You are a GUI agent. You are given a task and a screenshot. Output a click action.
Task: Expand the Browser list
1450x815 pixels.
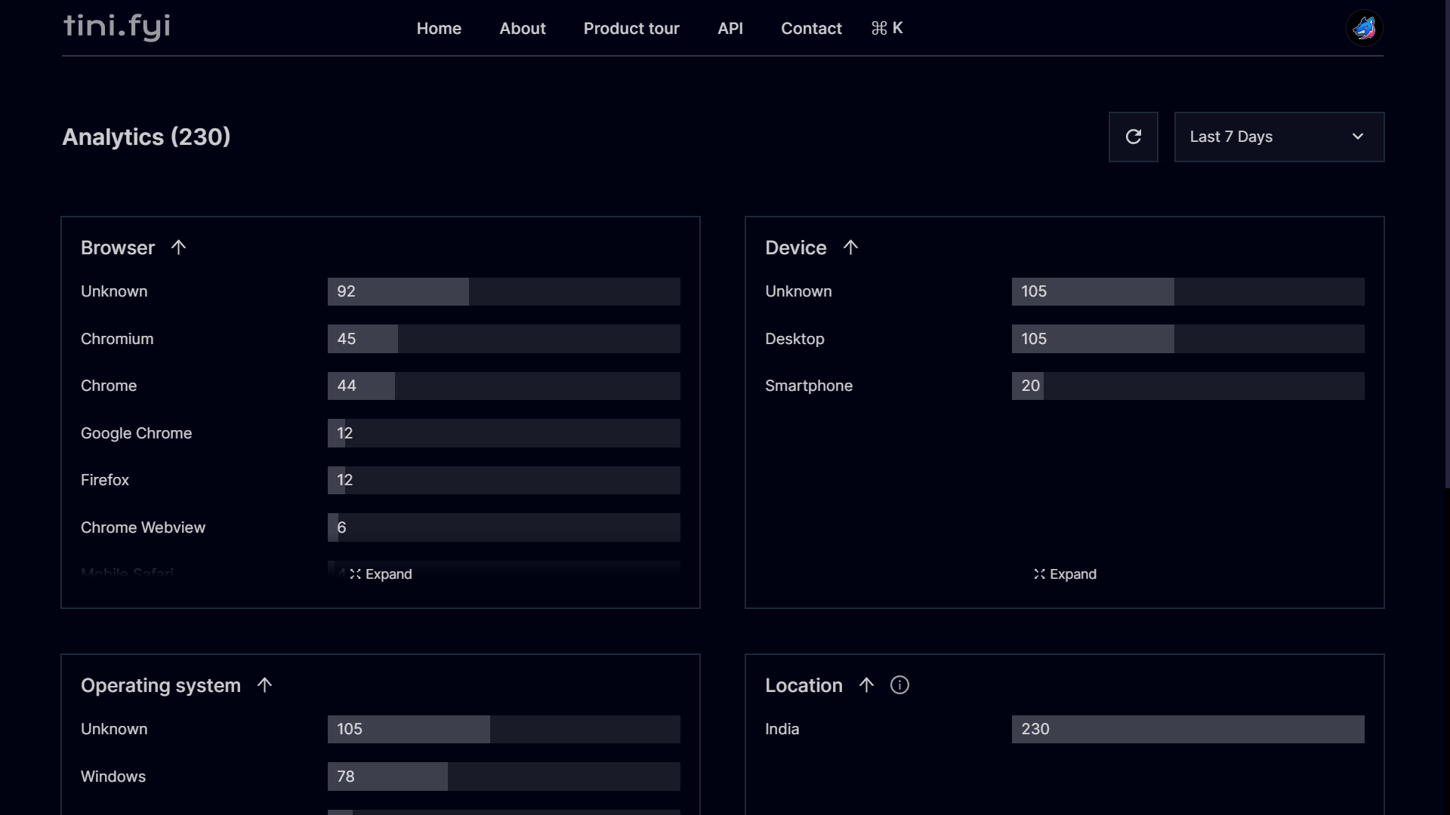(381, 574)
